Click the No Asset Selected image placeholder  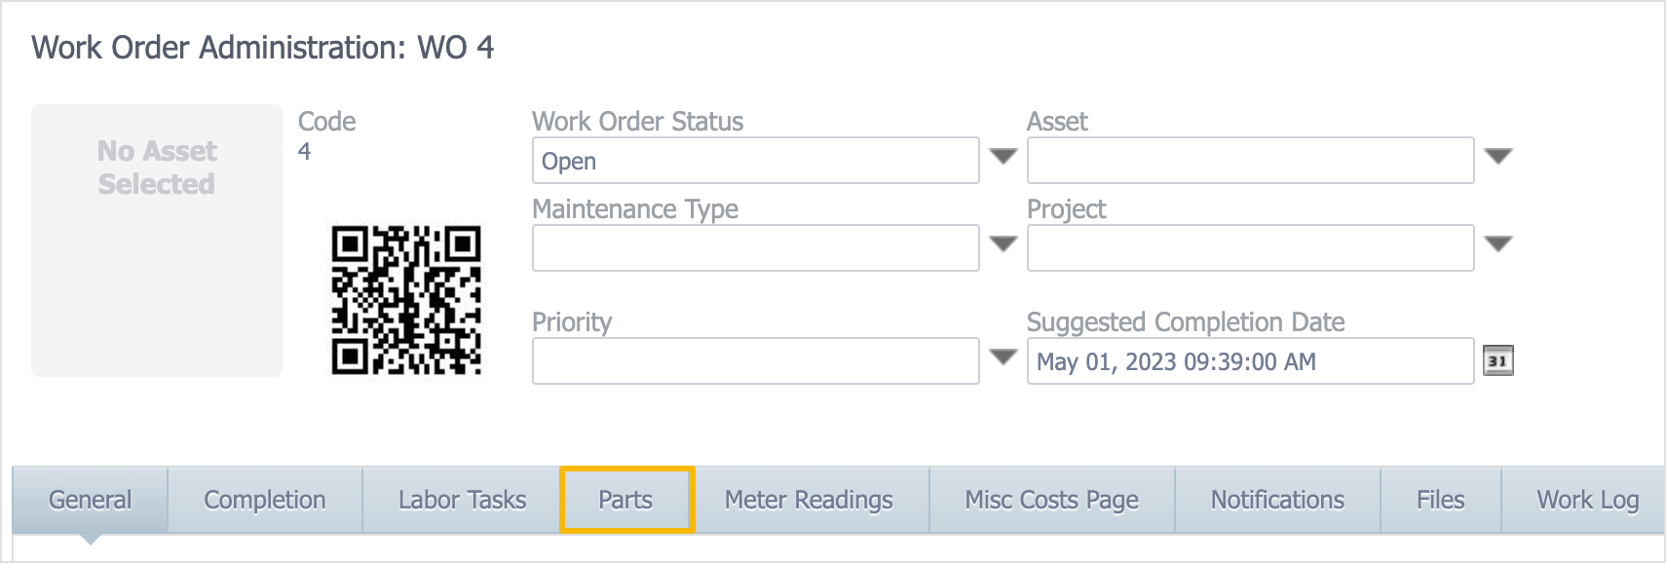click(x=157, y=241)
